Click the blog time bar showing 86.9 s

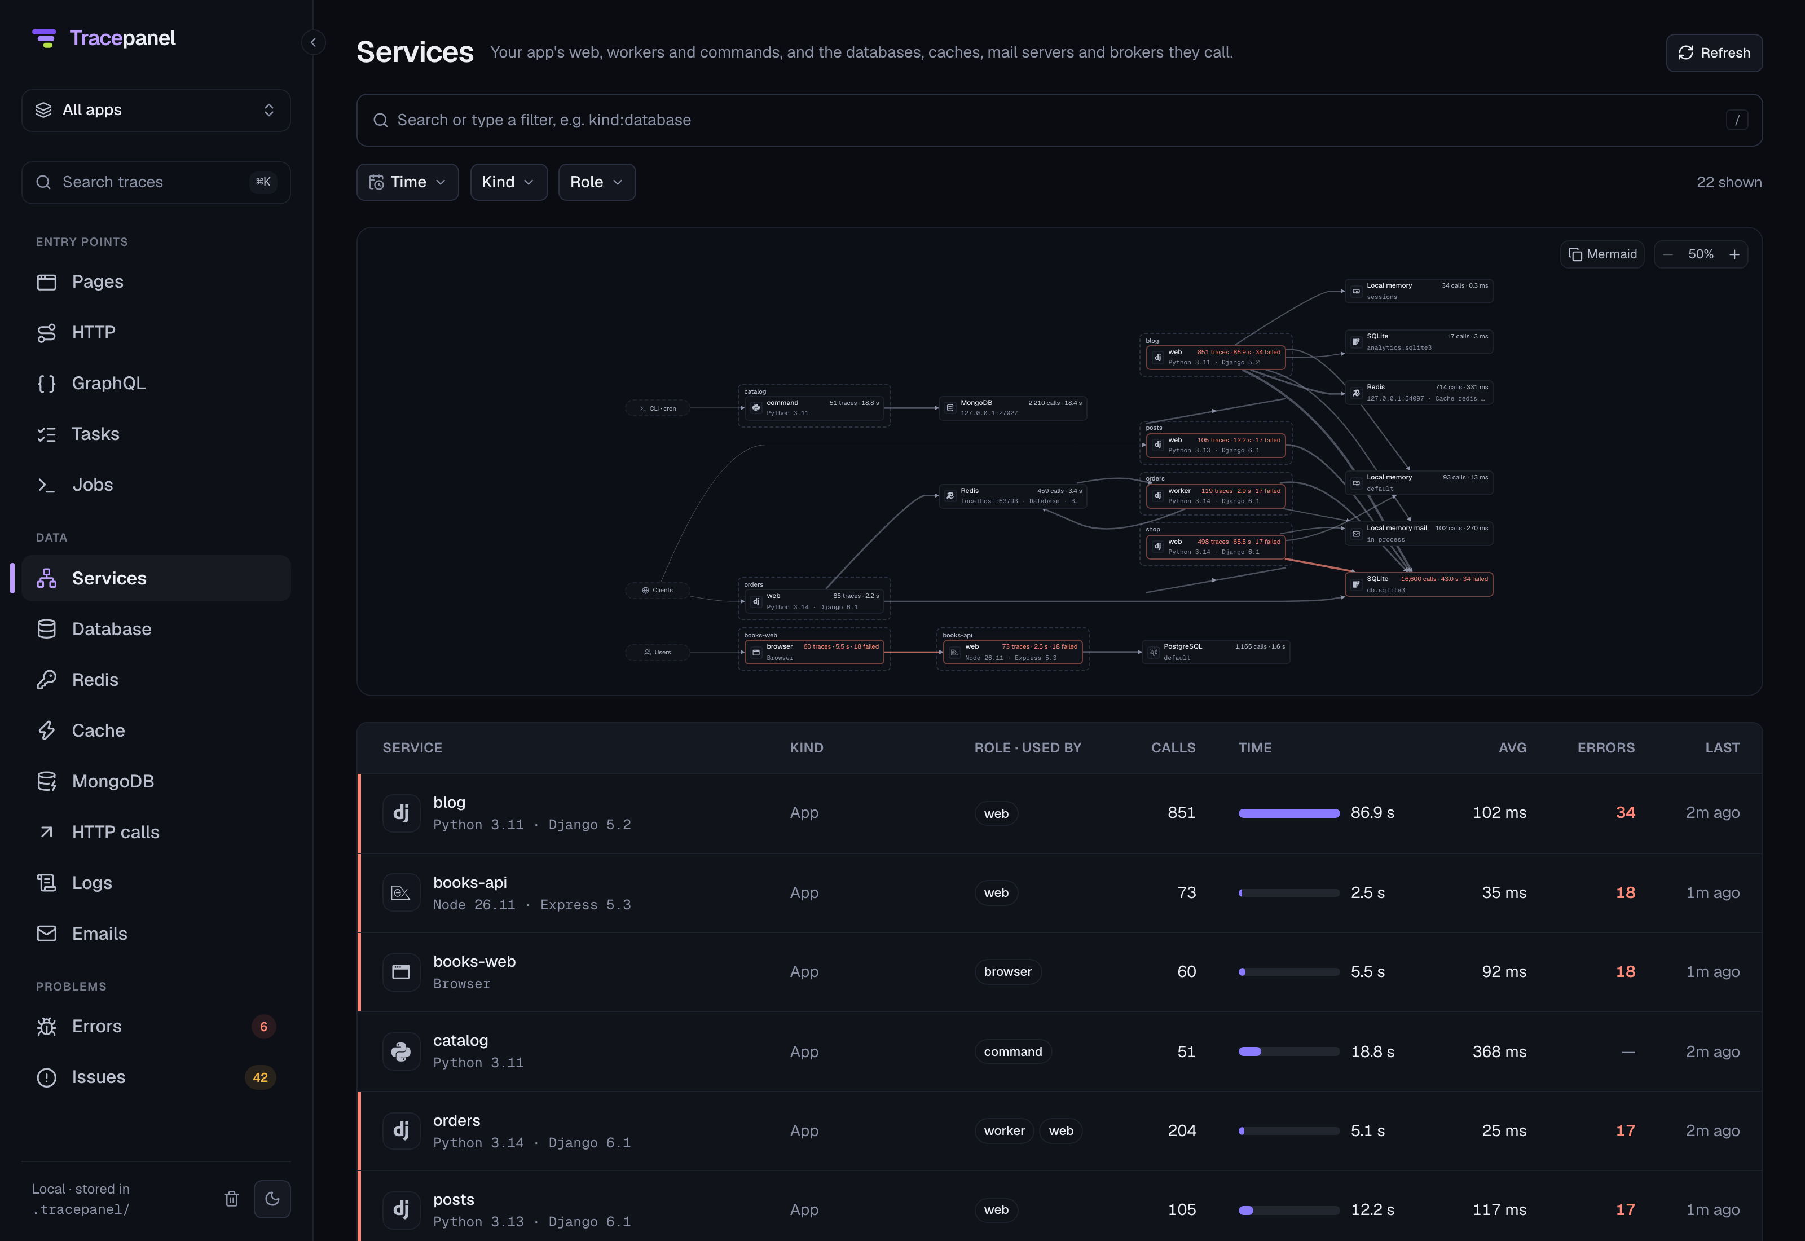coord(1289,813)
